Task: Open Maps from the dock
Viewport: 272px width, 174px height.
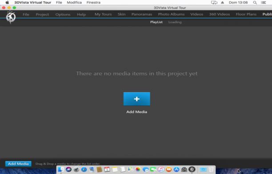Action: [130, 169]
